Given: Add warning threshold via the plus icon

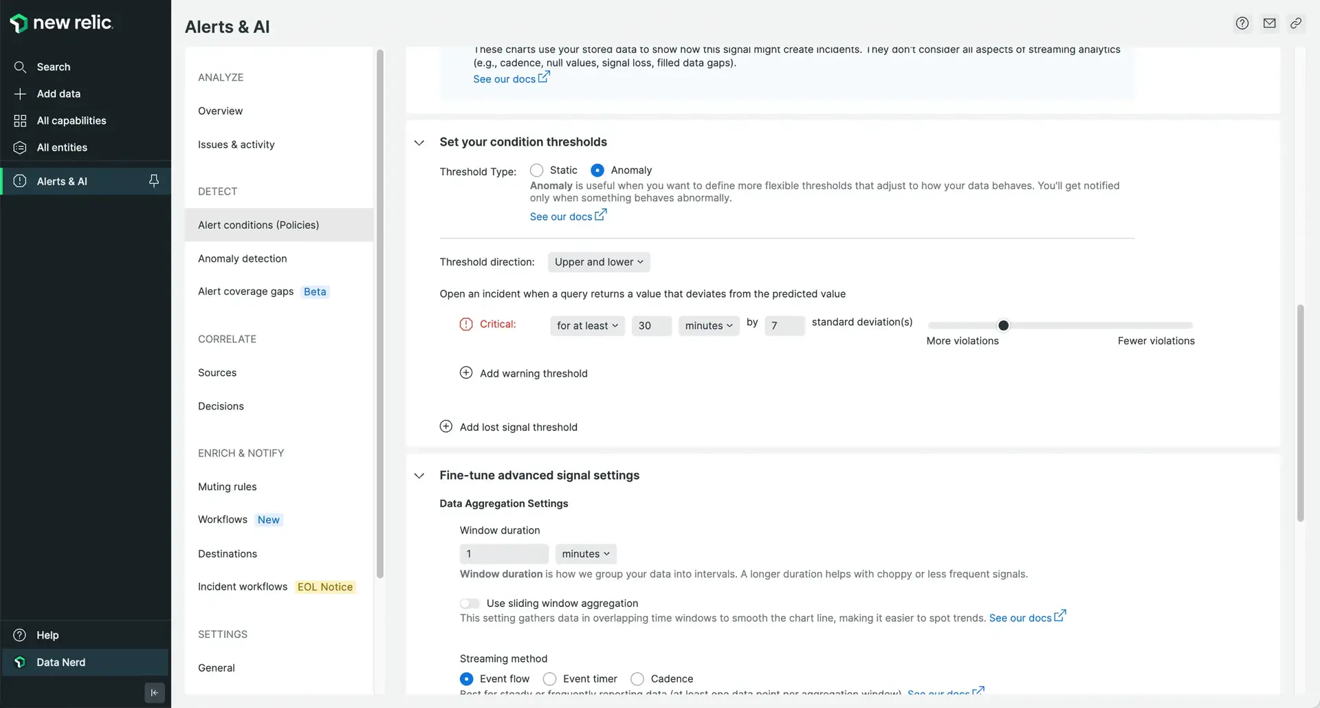Looking at the screenshot, I should click(x=466, y=373).
